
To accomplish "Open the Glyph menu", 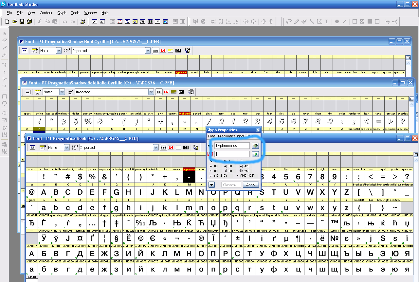I will coord(62,13).
